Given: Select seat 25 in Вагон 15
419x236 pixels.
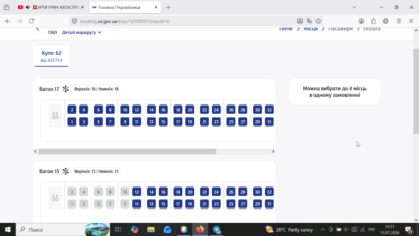Looking at the screenshot, I should point(231,204).
